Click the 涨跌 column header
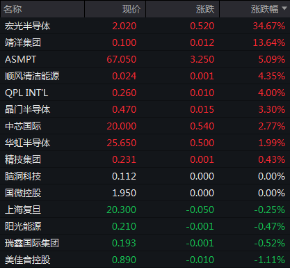Image resolution: width=290 pixels, height=268 pixels. (x=205, y=9)
